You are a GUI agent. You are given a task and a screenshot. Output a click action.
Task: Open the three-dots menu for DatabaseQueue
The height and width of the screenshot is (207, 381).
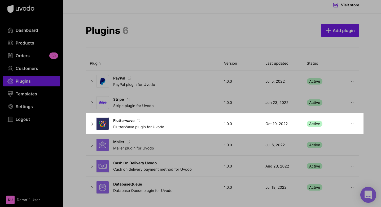[x=352, y=187]
